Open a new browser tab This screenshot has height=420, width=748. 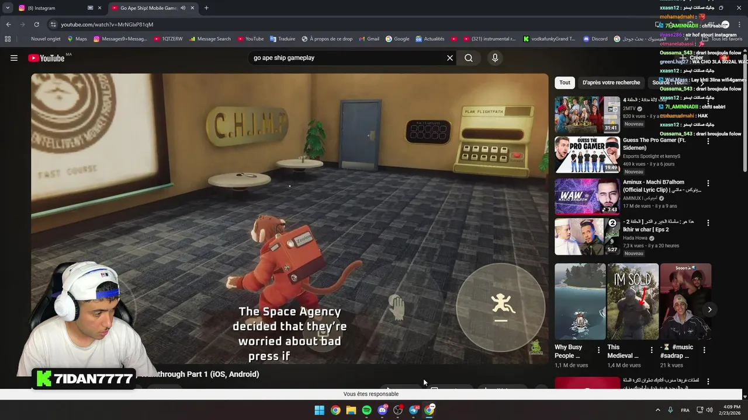pyautogui.click(x=206, y=8)
